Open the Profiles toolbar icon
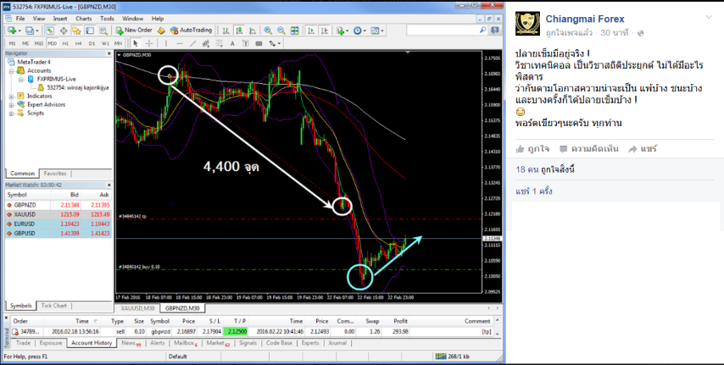The height and width of the screenshot is (365, 724). point(30,30)
